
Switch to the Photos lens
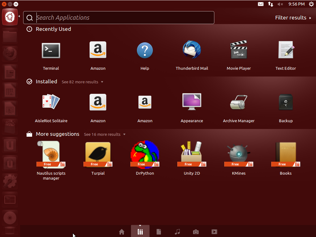pos(196,232)
